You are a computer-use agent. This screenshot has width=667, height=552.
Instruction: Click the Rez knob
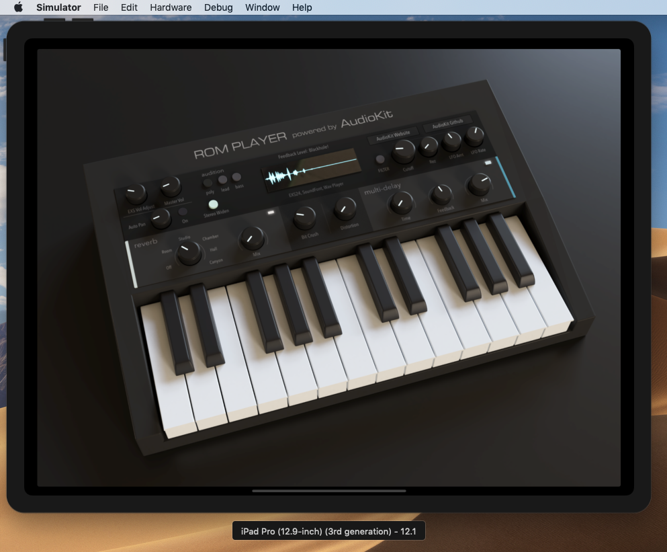coord(429,147)
